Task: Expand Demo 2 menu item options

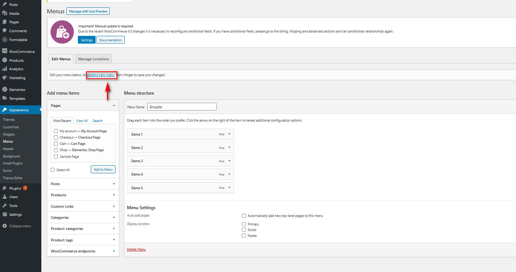Action: point(229,147)
